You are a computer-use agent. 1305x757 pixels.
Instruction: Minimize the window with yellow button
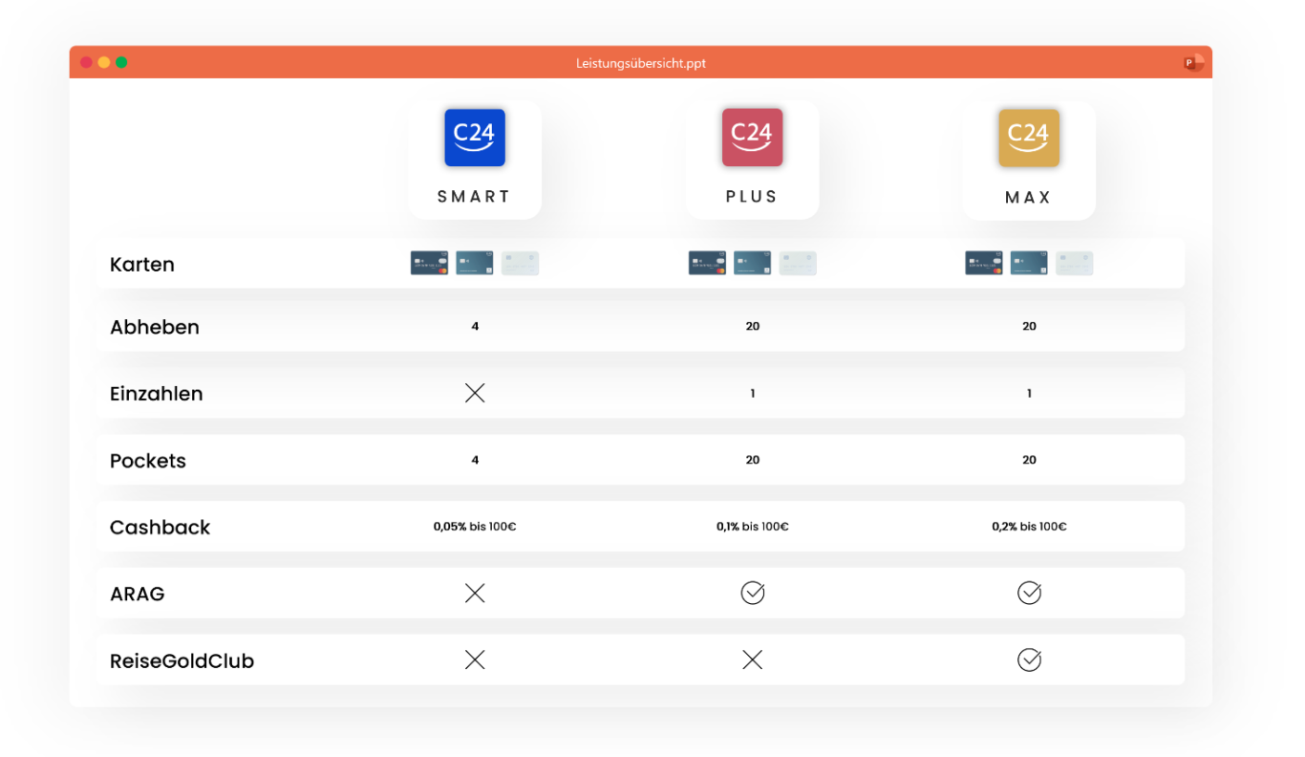[x=104, y=62]
